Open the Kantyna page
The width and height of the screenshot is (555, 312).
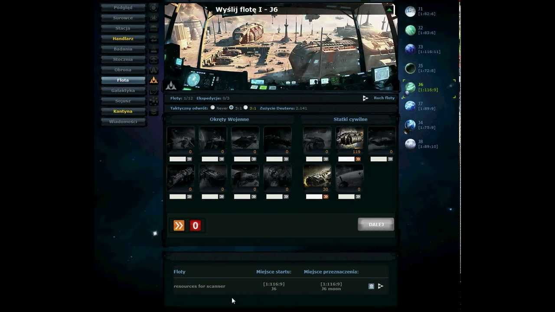tap(123, 111)
